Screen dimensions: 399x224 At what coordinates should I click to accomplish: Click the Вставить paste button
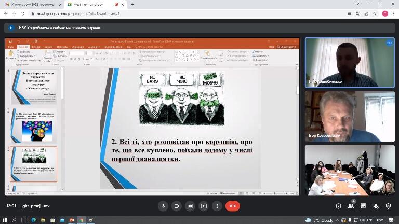point(11,55)
